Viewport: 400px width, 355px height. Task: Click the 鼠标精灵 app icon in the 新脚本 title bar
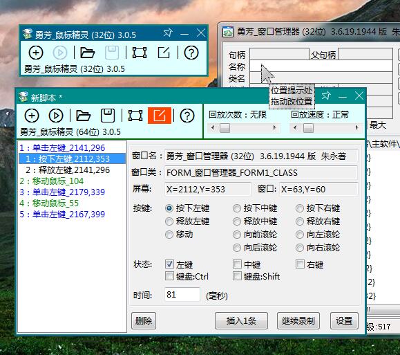[x=23, y=97]
